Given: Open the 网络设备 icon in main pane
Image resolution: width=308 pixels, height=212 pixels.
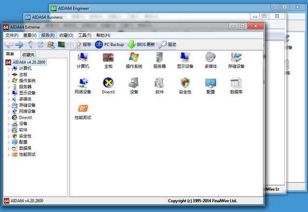Looking at the screenshot, I should point(83,86).
